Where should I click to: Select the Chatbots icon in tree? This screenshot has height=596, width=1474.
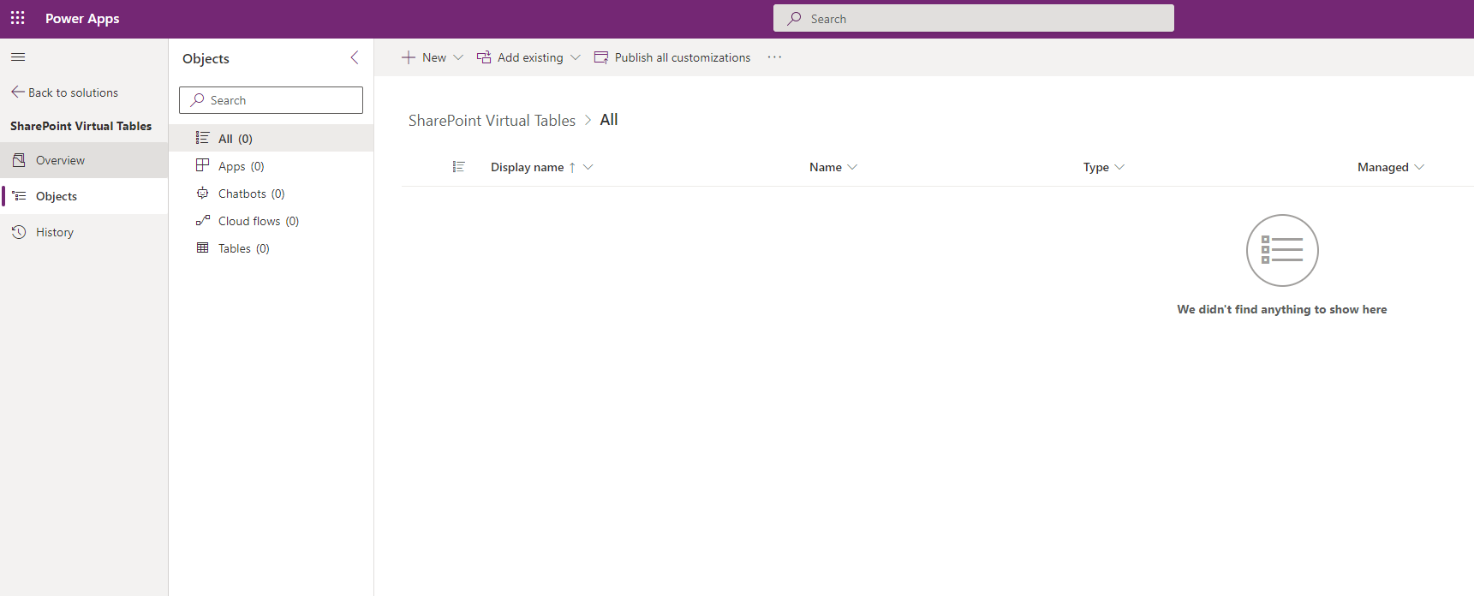point(203,194)
